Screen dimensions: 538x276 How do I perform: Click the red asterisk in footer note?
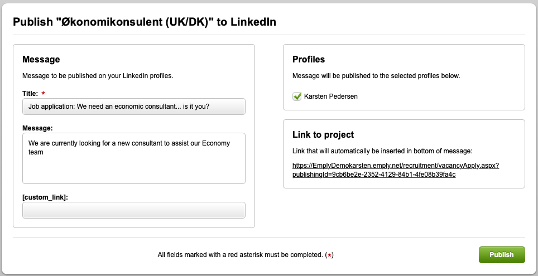click(x=330, y=255)
